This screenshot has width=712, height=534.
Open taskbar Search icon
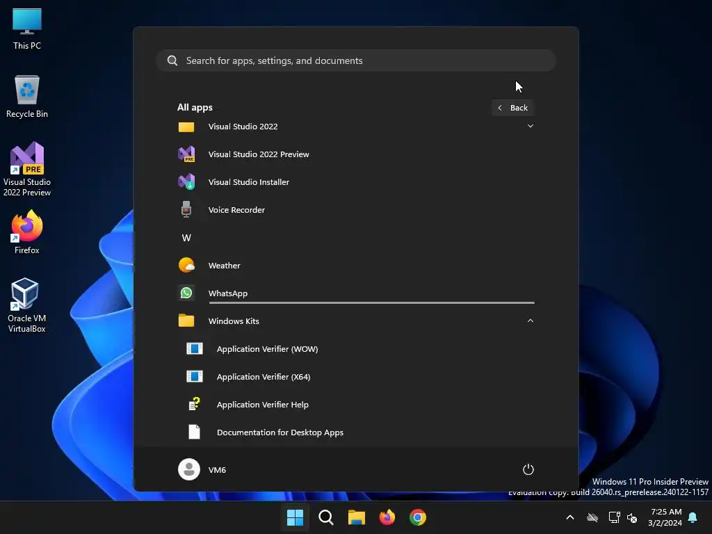325,517
